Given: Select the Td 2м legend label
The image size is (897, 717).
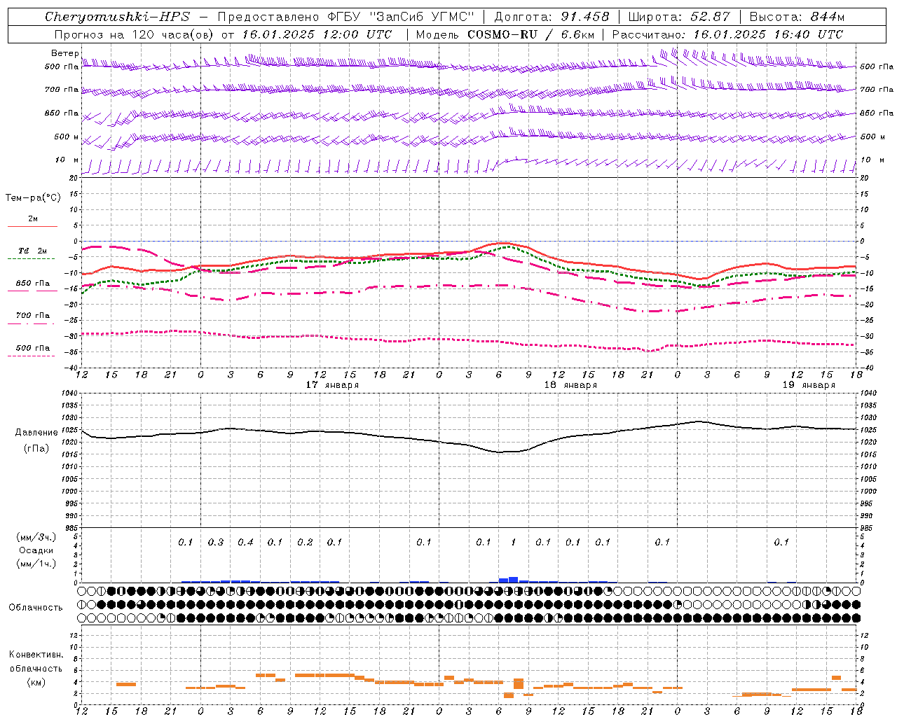Looking at the screenshot, I should coord(32,251).
